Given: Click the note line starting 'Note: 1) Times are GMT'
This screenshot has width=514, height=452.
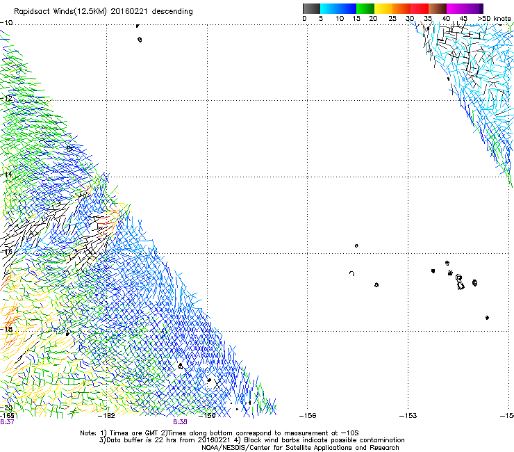Looking at the screenshot, I should pos(219,433).
